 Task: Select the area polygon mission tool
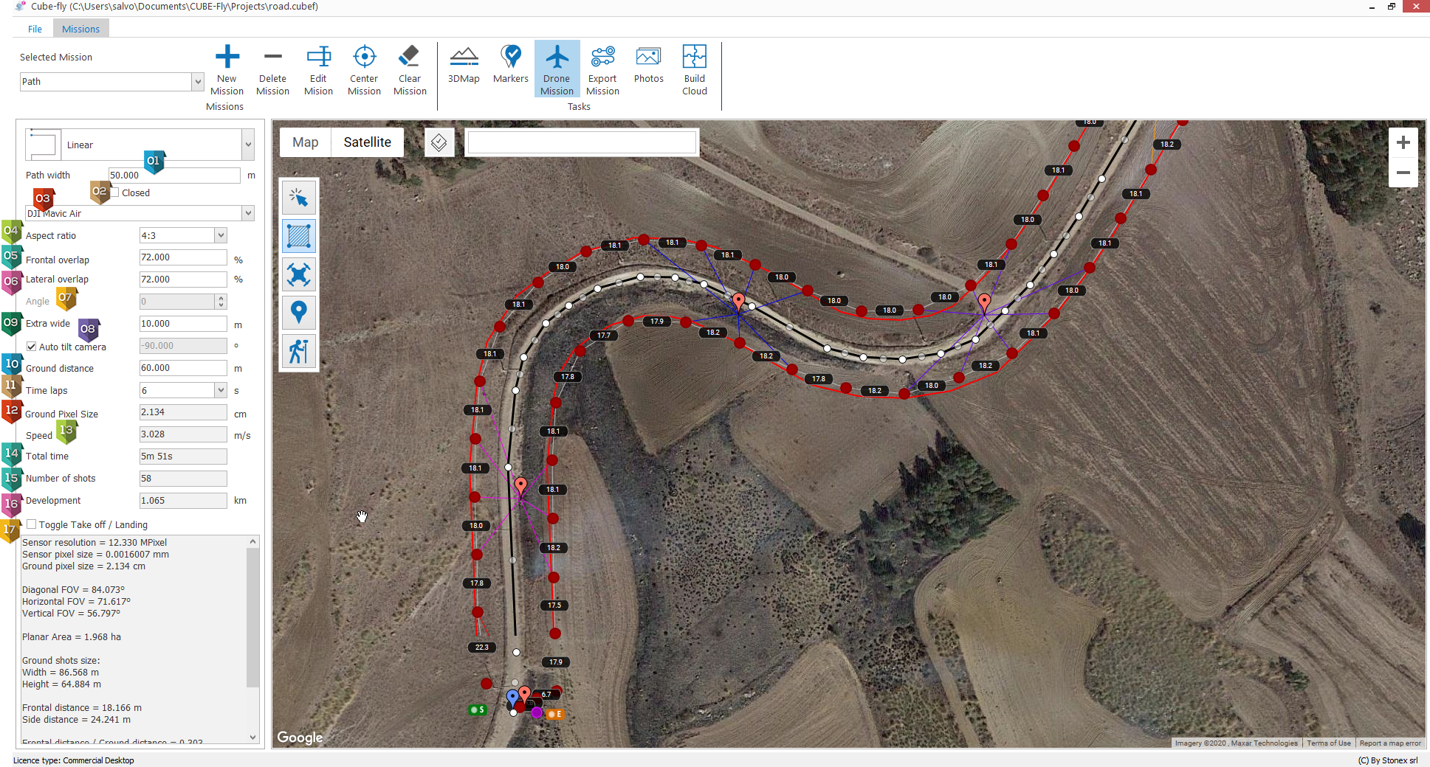click(x=298, y=236)
